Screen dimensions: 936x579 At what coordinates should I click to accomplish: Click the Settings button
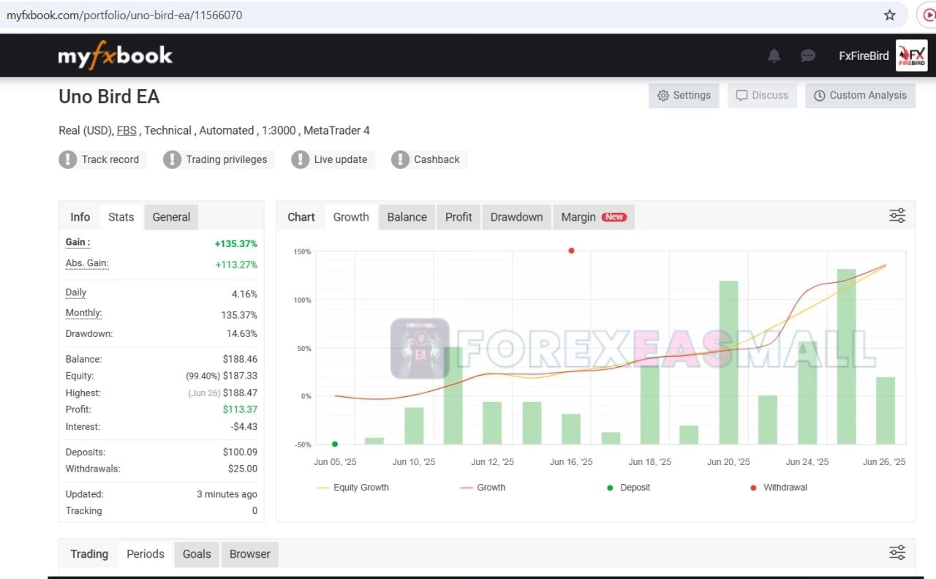tap(684, 96)
